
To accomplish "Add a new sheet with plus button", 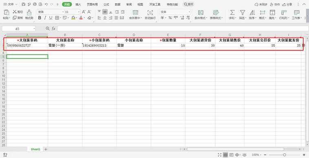I will click(x=46, y=149).
